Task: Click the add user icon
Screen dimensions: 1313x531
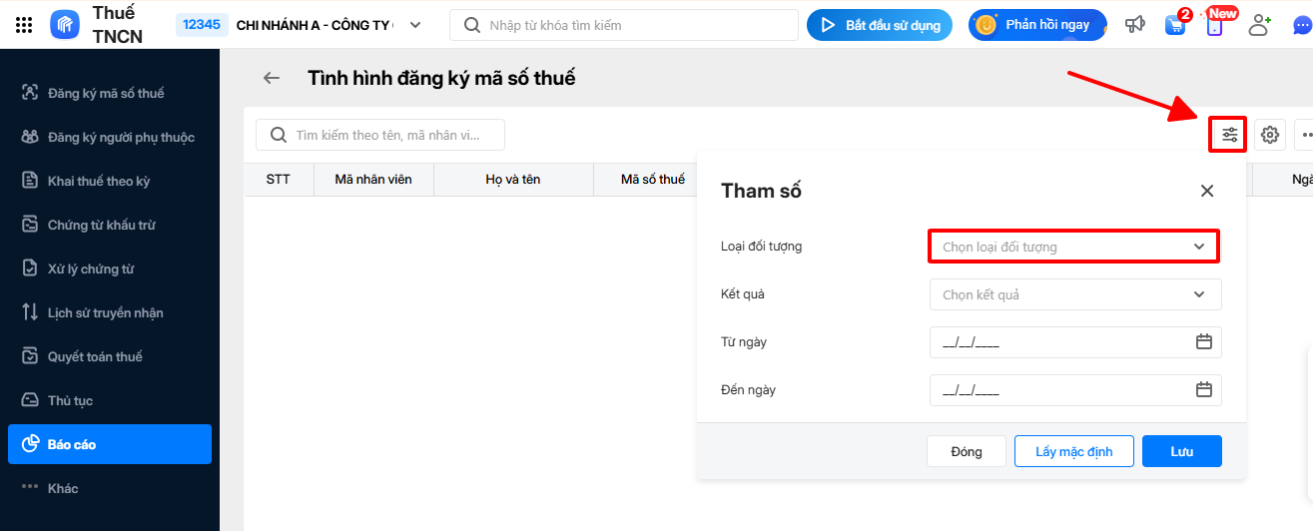Action: pos(1259,25)
